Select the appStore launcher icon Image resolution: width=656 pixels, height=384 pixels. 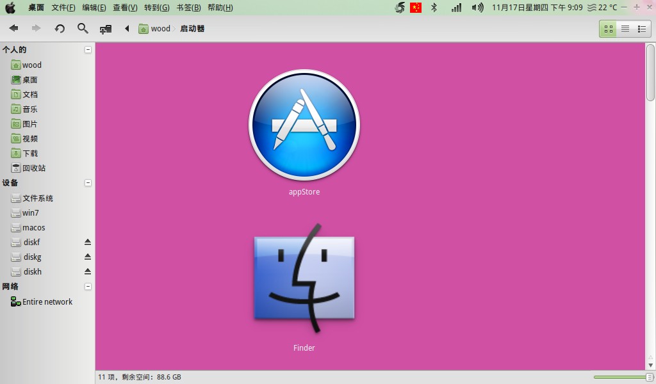click(304, 125)
